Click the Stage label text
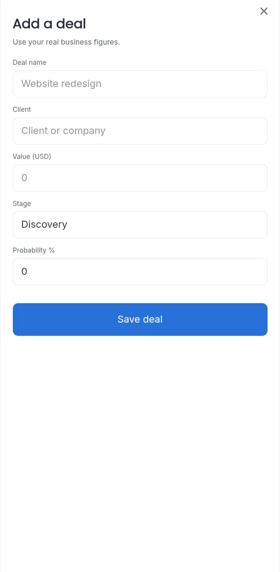This screenshot has width=280, height=572. 22,203
